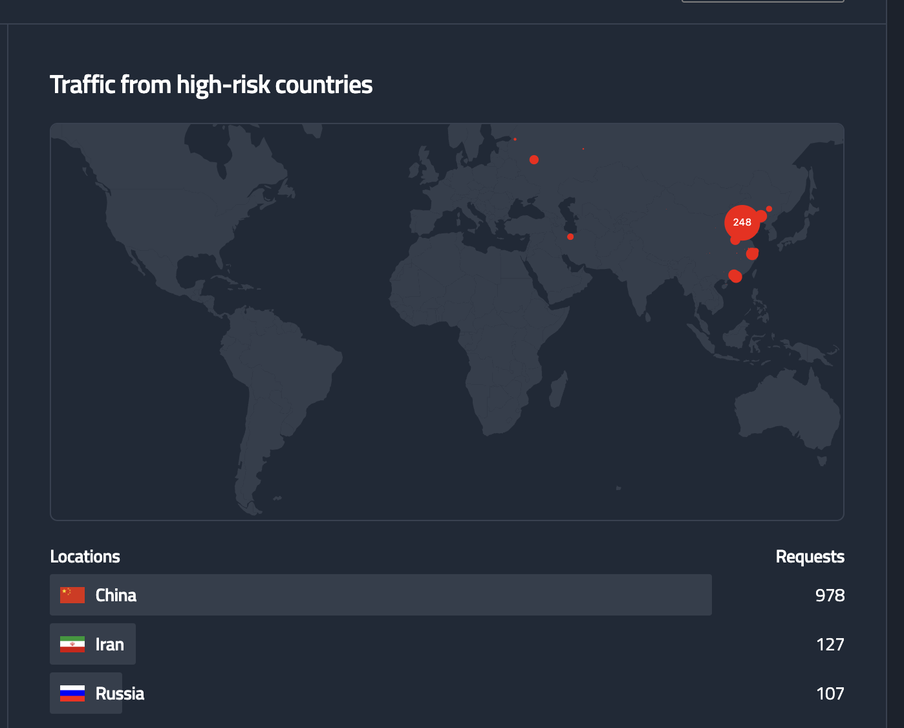
Task: Click the China flag icon
Action: pos(72,595)
